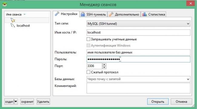Close the Менеджер сеансов window
Image resolution: width=197 pixels, height=109 pixels.
pos(191,3)
